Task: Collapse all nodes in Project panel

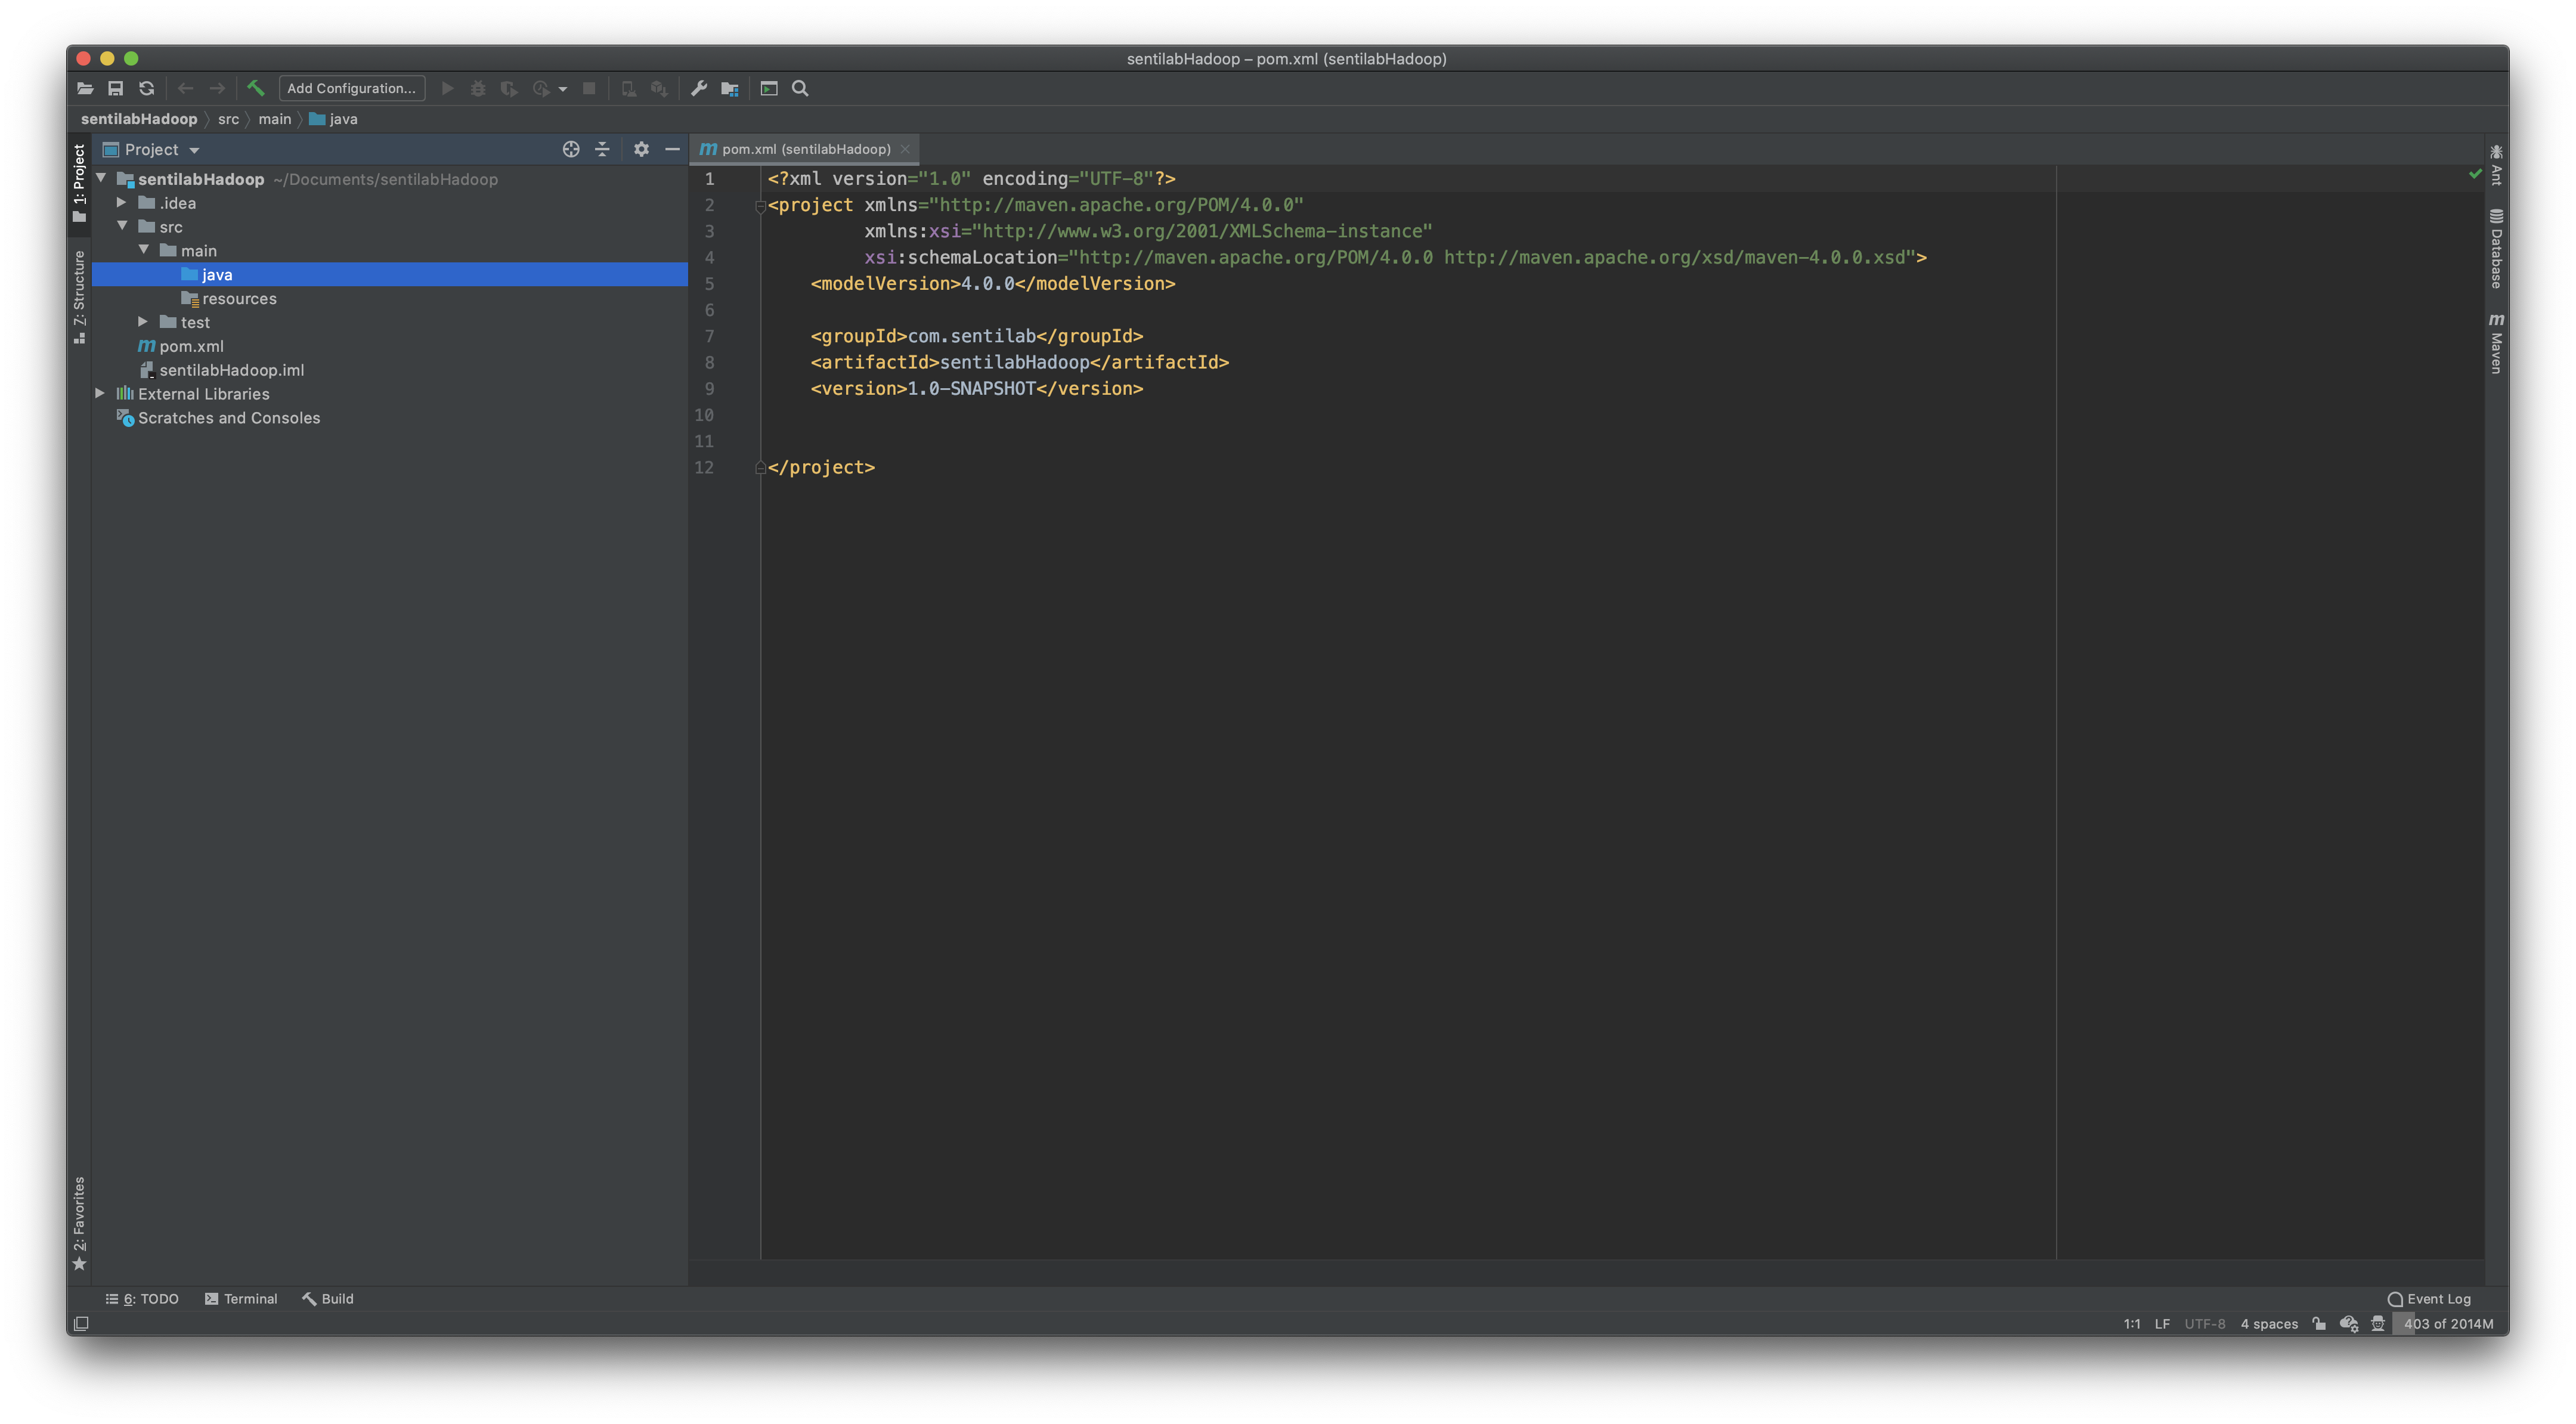Action: (602, 149)
